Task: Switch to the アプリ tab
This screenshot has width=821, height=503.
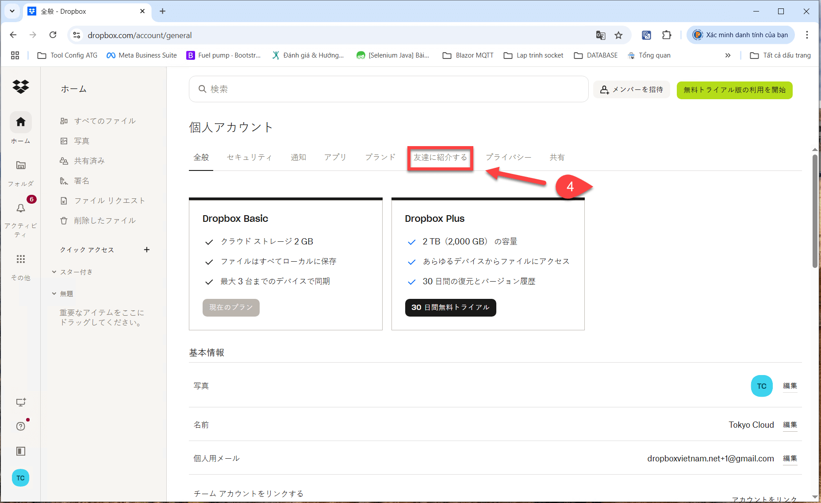Action: [x=335, y=157]
